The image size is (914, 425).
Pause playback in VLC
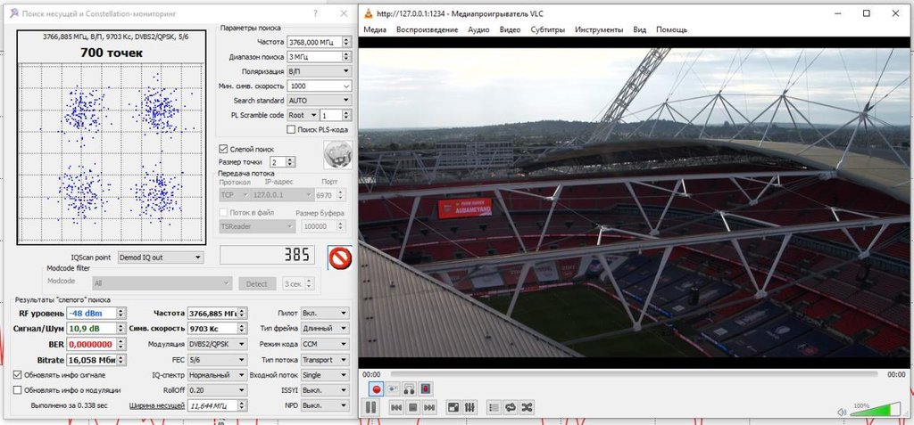[370, 407]
